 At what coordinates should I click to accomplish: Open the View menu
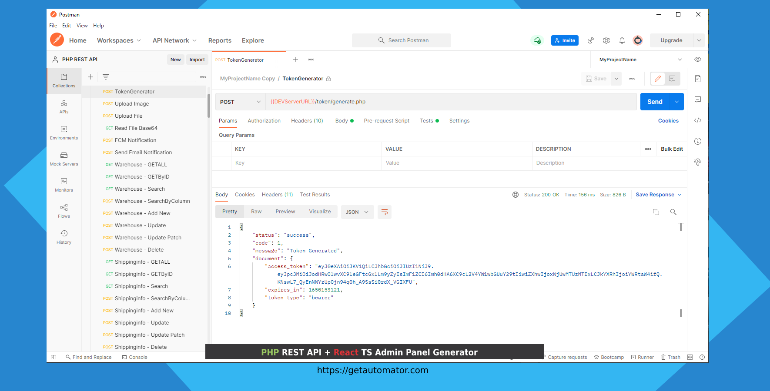82,26
